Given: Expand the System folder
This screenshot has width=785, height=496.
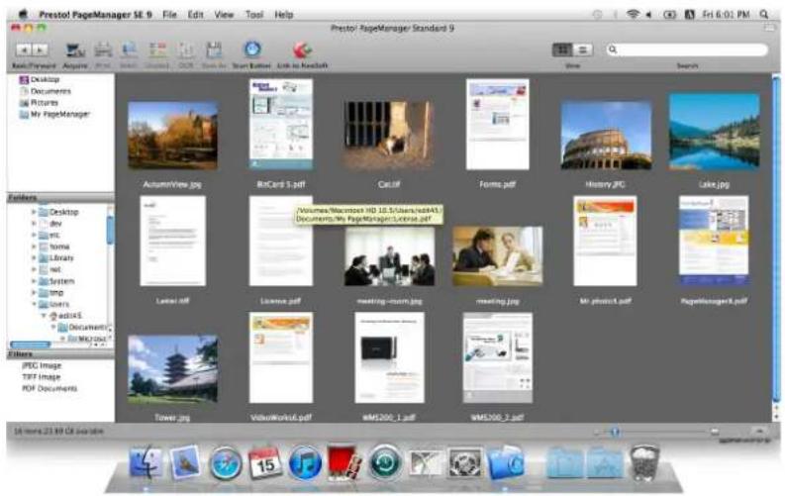Looking at the screenshot, I should [34, 281].
